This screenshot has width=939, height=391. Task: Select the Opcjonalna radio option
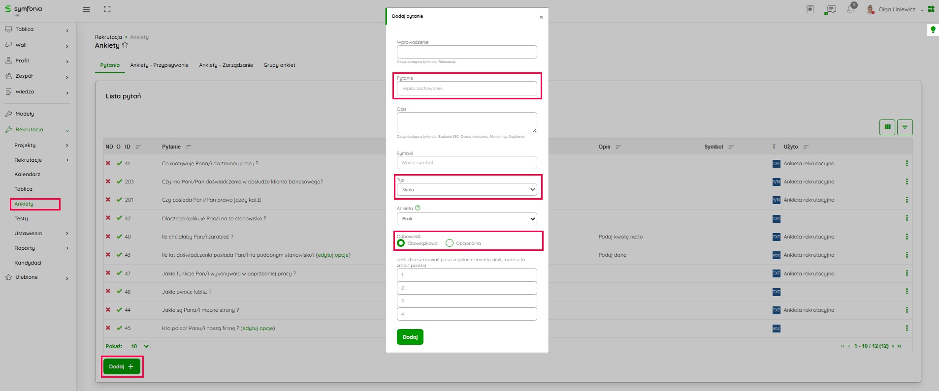click(449, 243)
